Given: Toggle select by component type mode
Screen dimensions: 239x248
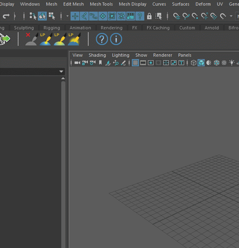Looking at the screenshot, I should pos(52,16).
